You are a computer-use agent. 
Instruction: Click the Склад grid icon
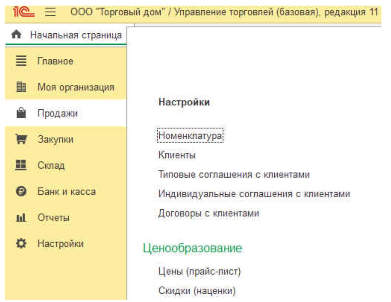[21, 165]
